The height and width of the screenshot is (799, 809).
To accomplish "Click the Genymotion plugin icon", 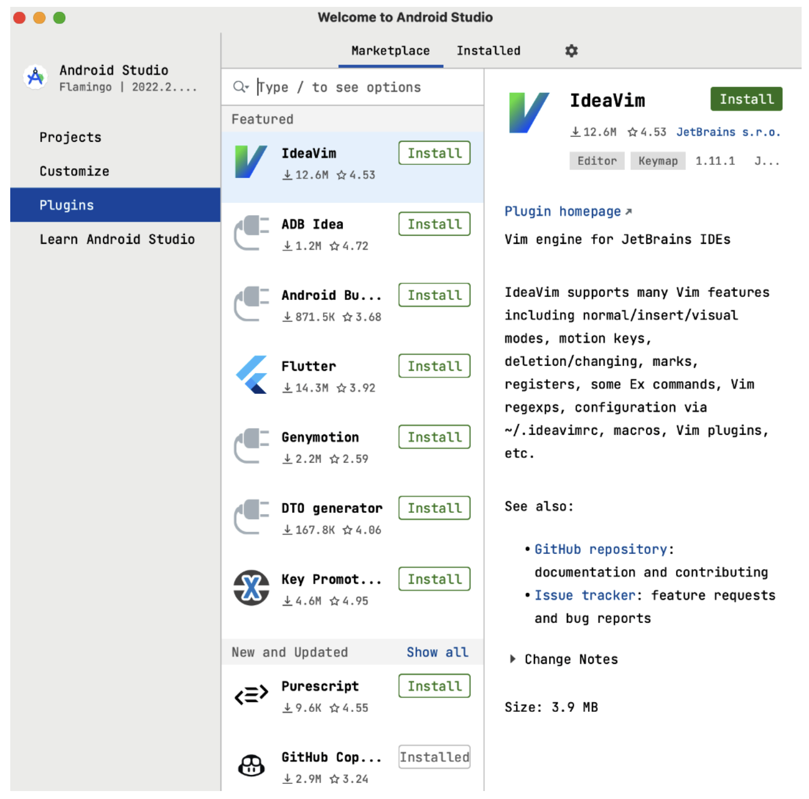I will tap(251, 446).
